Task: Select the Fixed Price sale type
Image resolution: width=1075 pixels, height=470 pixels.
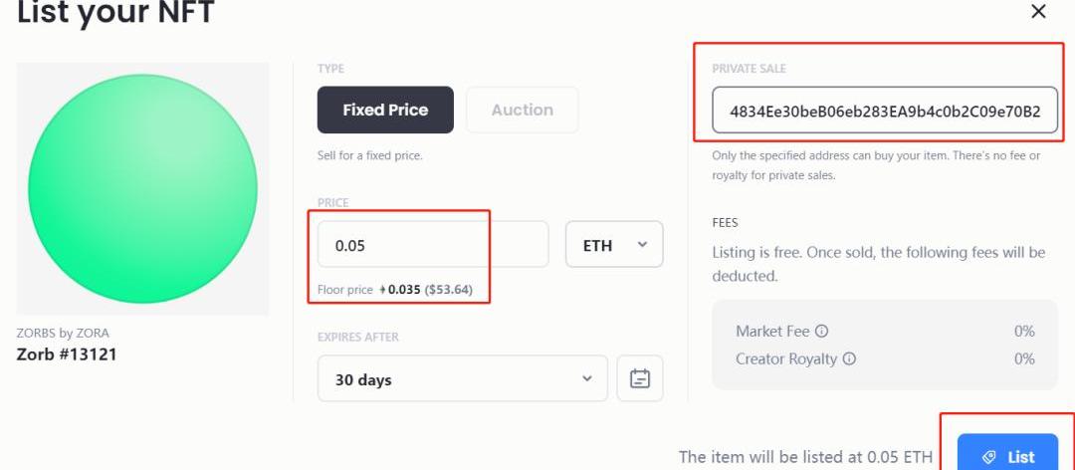Action: coord(385,110)
